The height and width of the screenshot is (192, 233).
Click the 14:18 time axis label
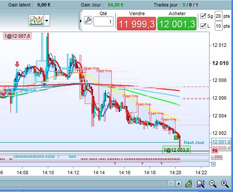(x=150, y=172)
